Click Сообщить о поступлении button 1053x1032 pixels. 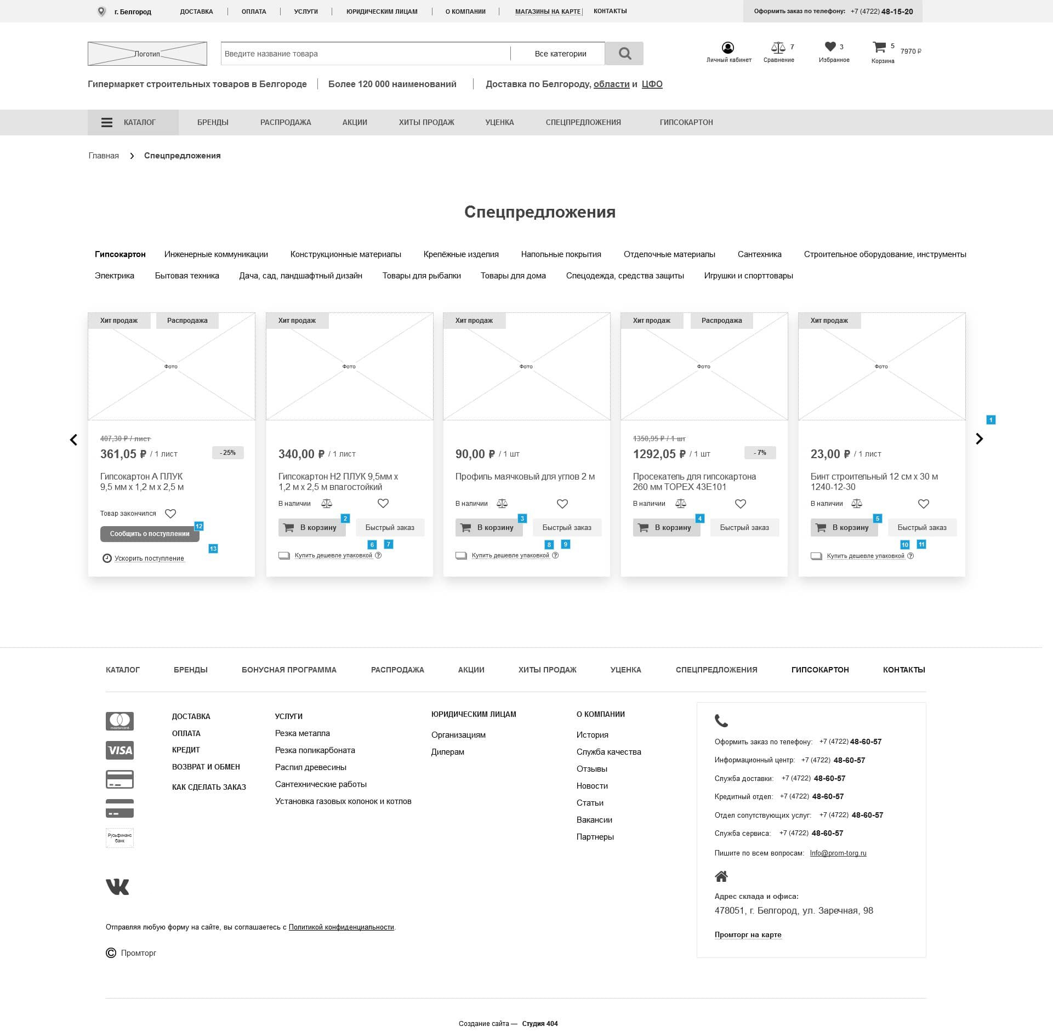(x=150, y=534)
